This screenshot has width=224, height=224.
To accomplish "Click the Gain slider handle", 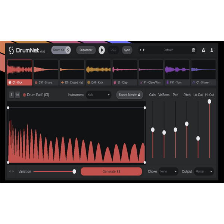I will point(153,130).
